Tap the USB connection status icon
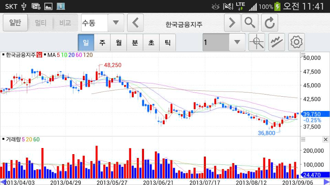330x185 pixels. 24,7
